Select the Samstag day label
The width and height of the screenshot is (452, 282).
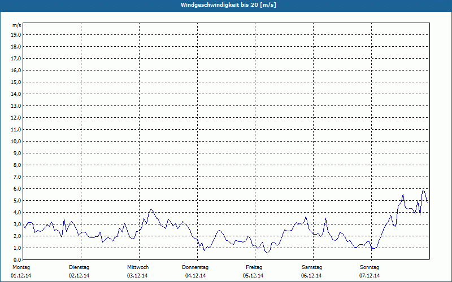click(312, 267)
